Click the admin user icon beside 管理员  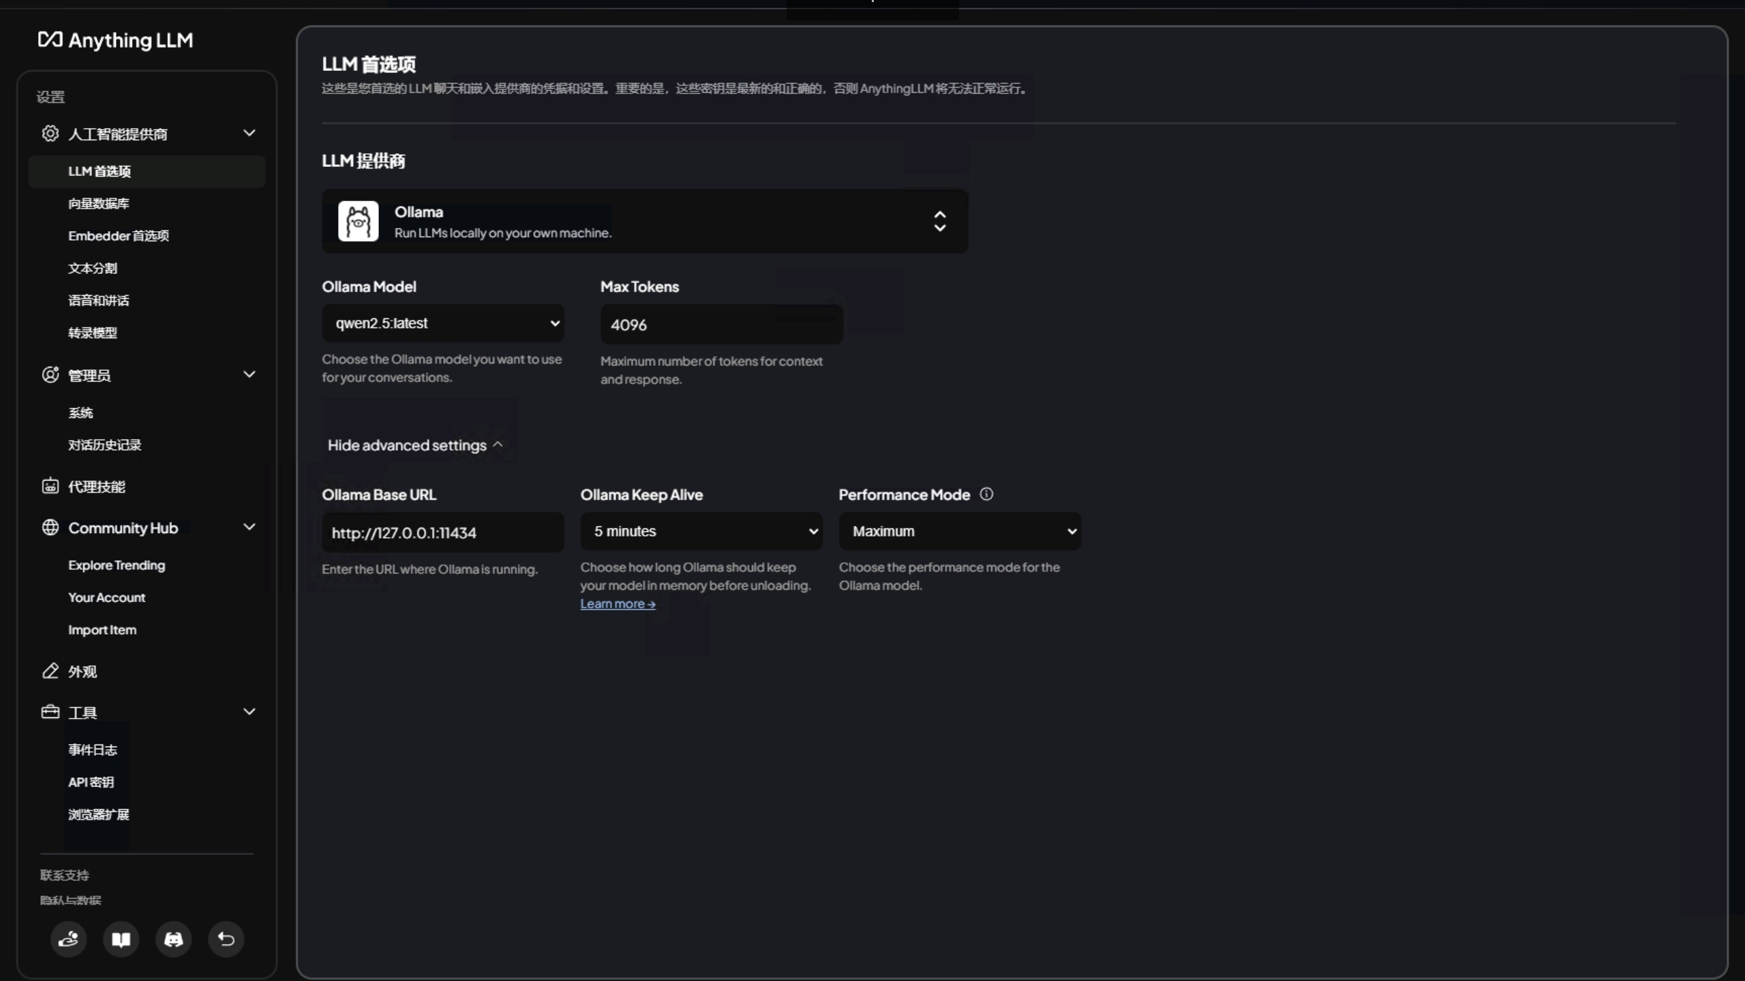coord(50,375)
